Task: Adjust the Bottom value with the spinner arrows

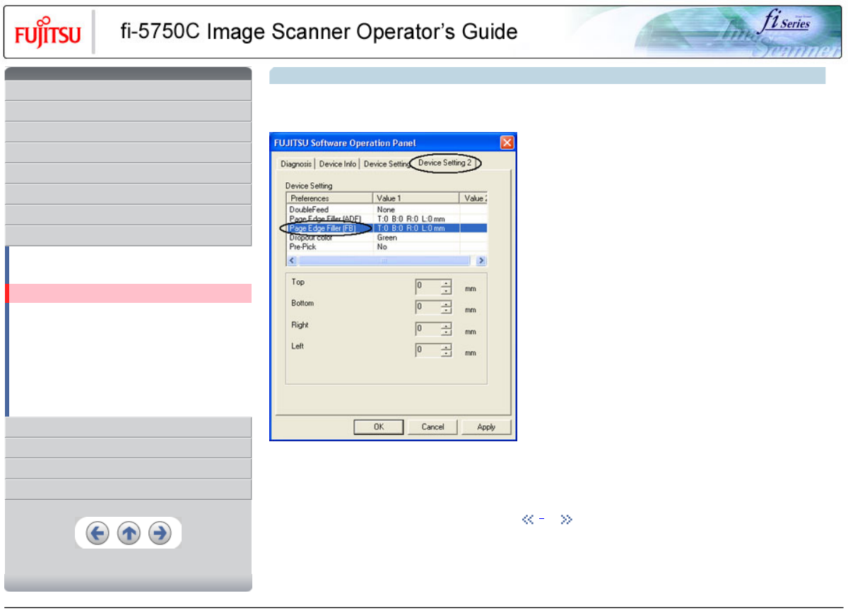Action: [446, 308]
